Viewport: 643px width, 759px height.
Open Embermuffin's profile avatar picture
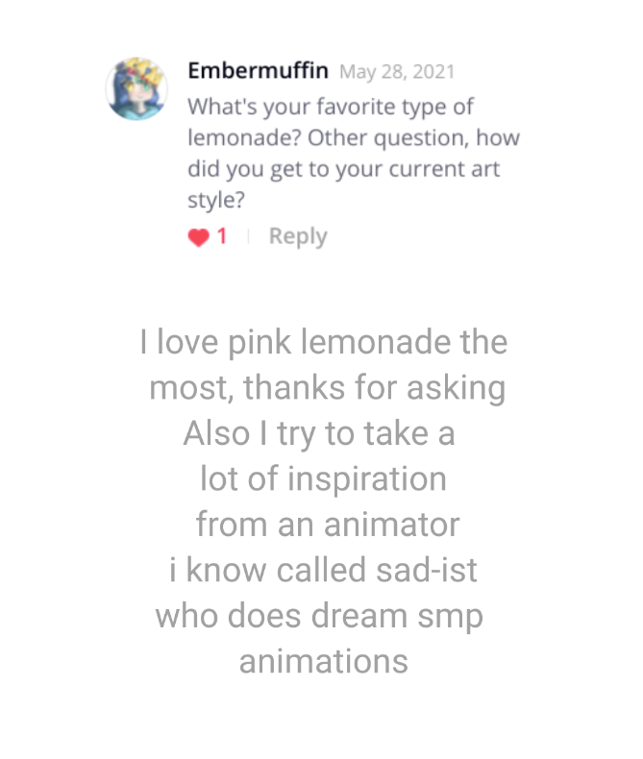click(136, 89)
